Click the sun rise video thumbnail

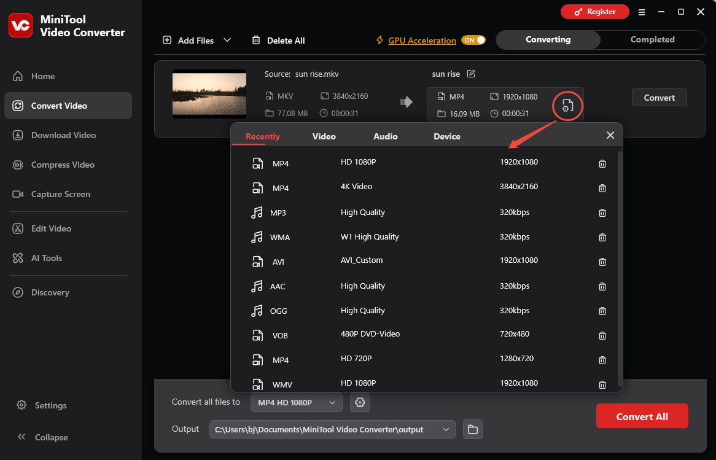(209, 93)
